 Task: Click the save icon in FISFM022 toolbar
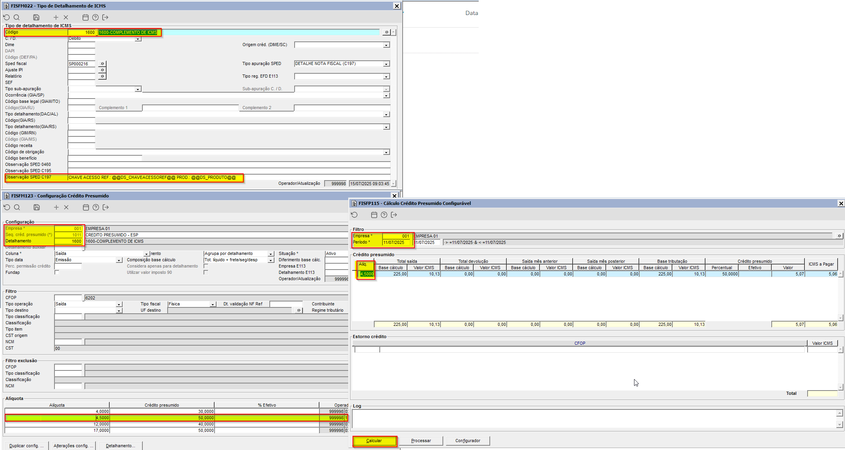pos(36,17)
